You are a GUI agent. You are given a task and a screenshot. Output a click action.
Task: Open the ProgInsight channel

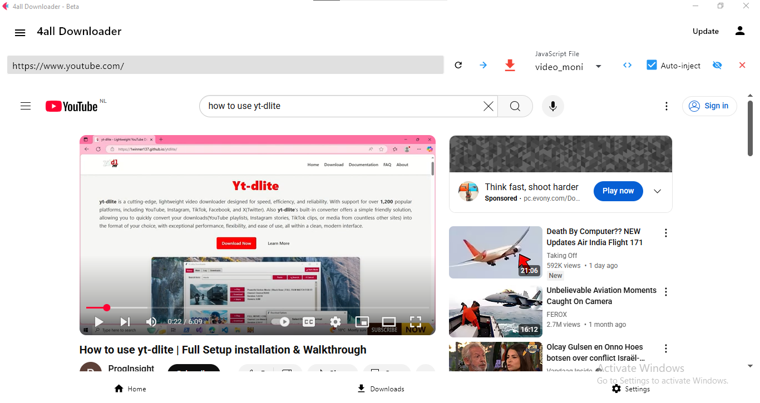(131, 369)
